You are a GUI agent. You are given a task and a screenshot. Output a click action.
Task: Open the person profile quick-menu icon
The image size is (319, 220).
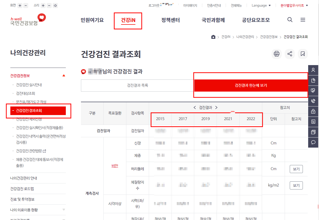[x=313, y=70]
